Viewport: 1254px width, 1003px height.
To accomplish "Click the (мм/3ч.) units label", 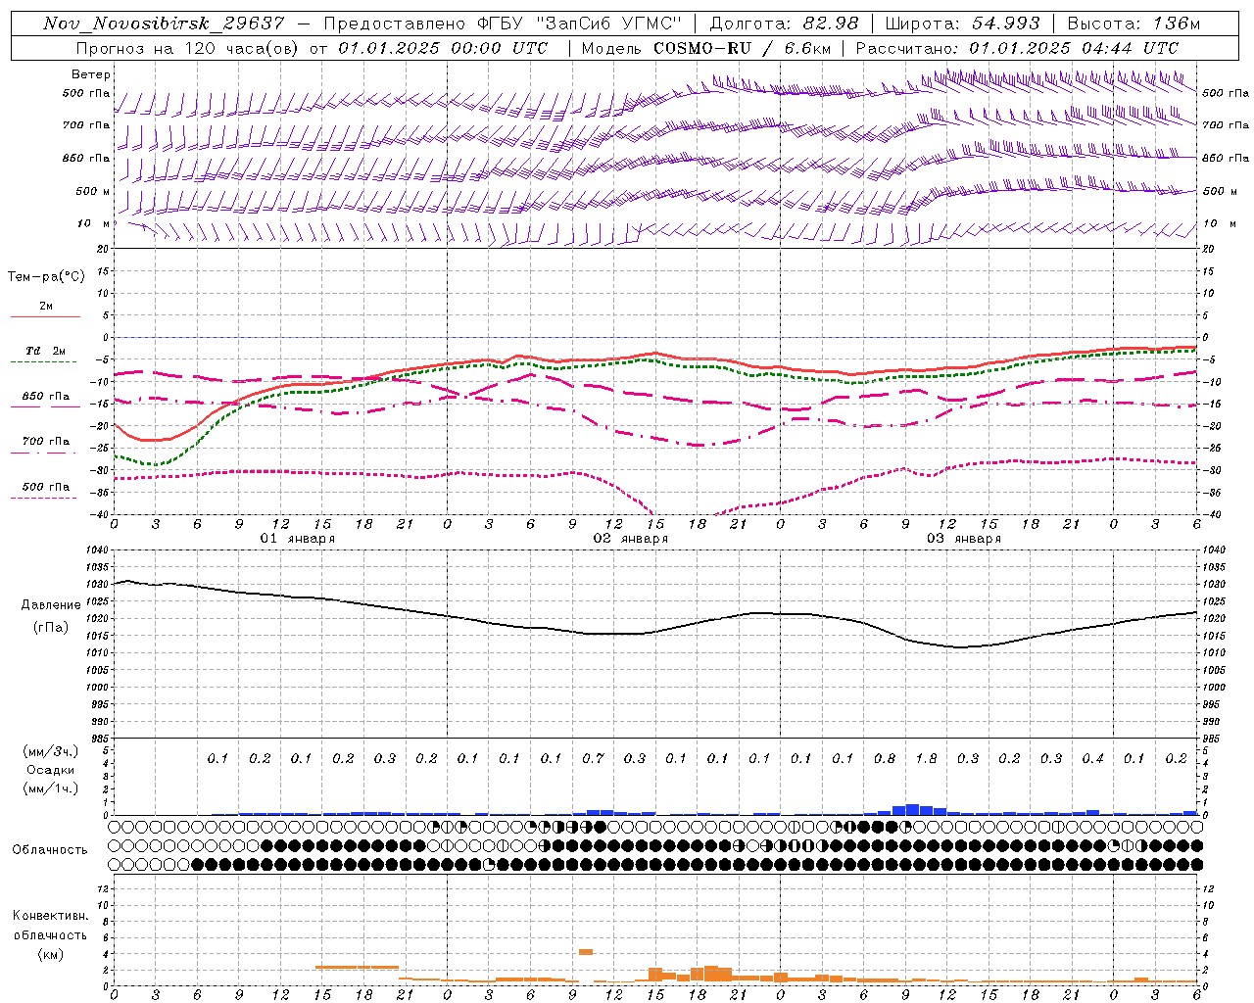I will [x=50, y=751].
